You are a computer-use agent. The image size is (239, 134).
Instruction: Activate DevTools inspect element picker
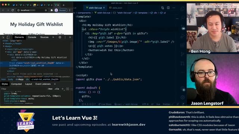pyautogui.click(x=3, y=37)
